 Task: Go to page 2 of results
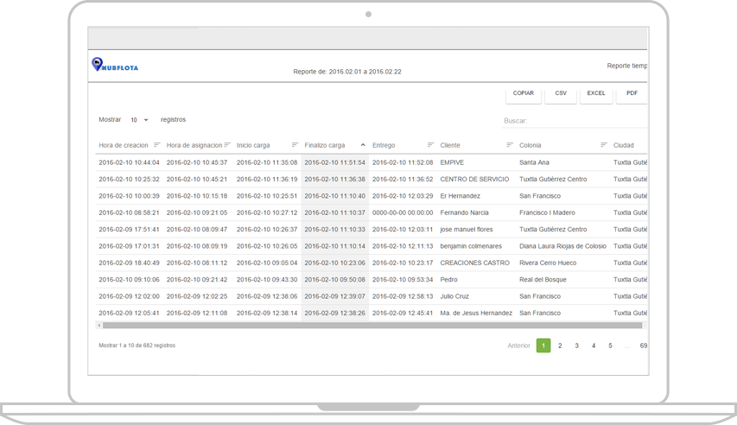tap(560, 346)
